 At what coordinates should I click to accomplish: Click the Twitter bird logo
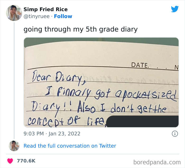175,9
